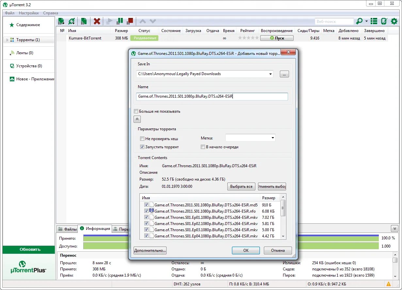Tick the Больше не показывать checkbox
Image resolution: width=402 pixels, height=290 pixels.
click(x=136, y=111)
